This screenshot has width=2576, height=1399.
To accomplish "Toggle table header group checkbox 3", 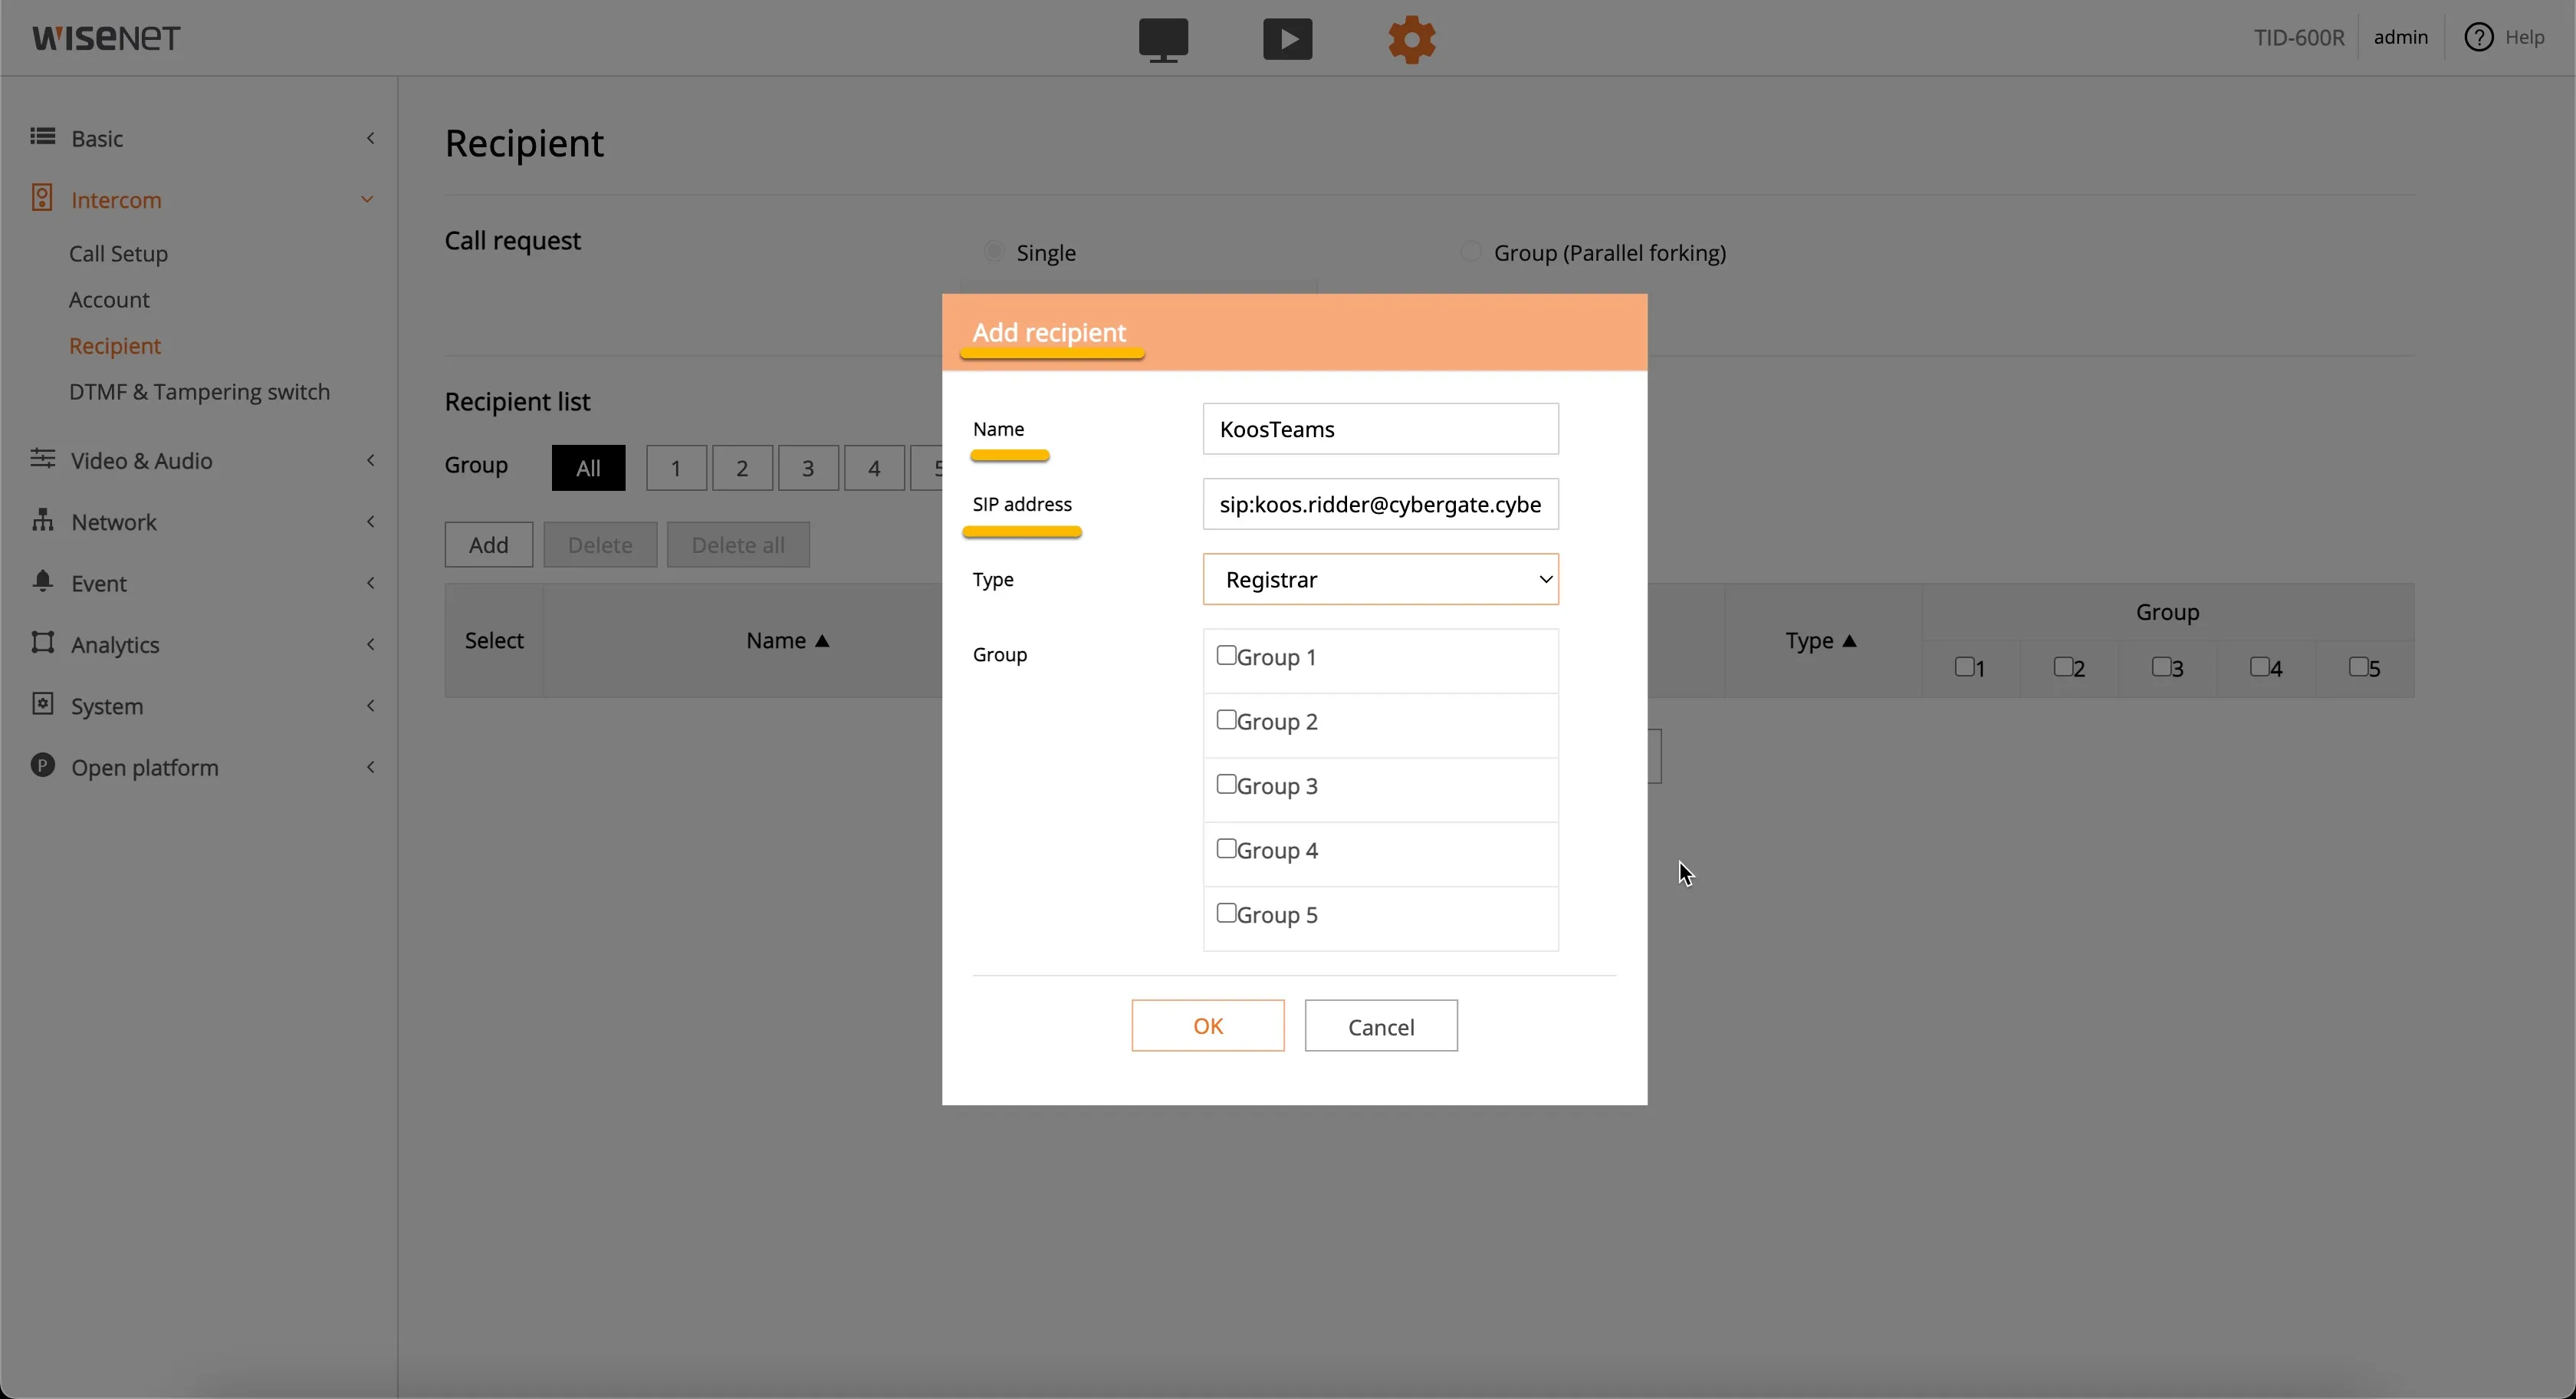I will [2162, 667].
